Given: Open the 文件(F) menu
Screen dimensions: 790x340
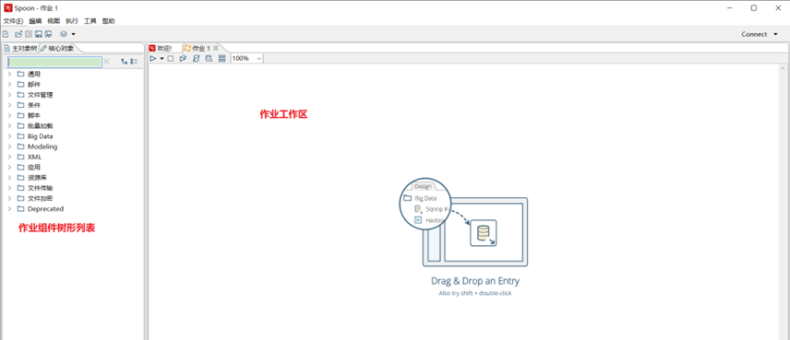Looking at the screenshot, I should click(13, 21).
